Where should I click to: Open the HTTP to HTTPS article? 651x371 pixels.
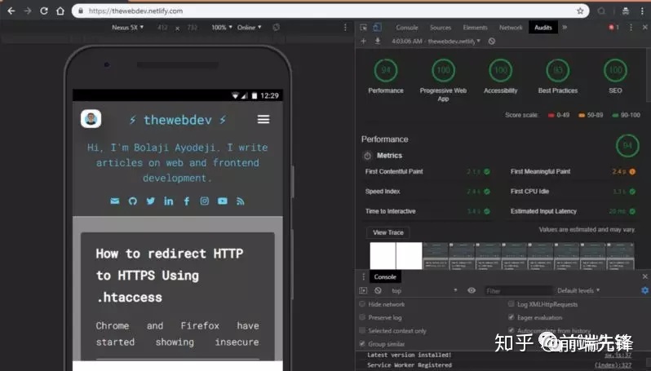(170, 276)
